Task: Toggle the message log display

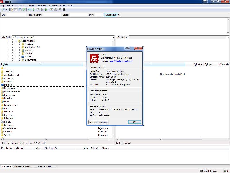Action: tap(11, 10)
